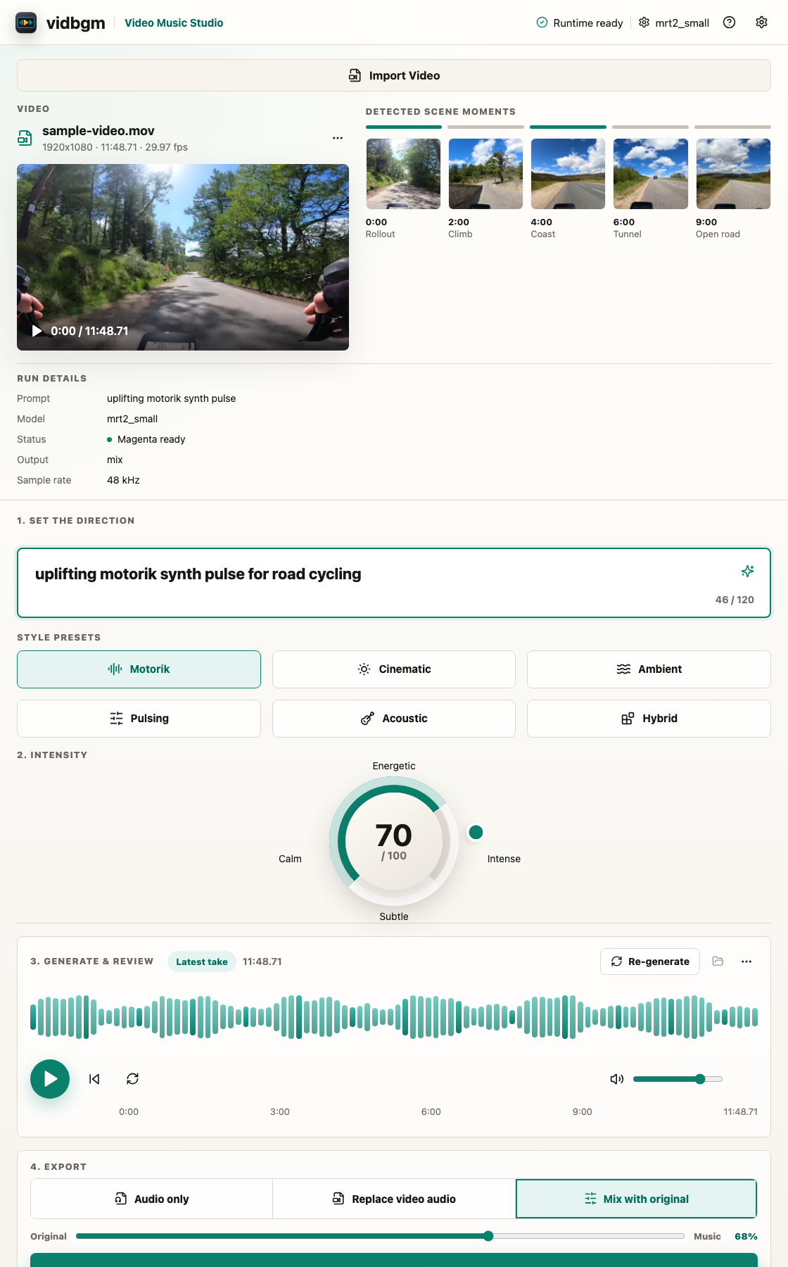Select the Audio only export tab
The image size is (788, 1267).
point(151,1199)
